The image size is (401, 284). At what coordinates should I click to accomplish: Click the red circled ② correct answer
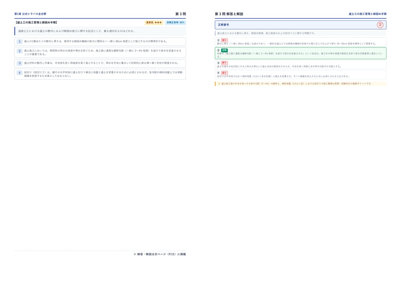click(x=380, y=25)
